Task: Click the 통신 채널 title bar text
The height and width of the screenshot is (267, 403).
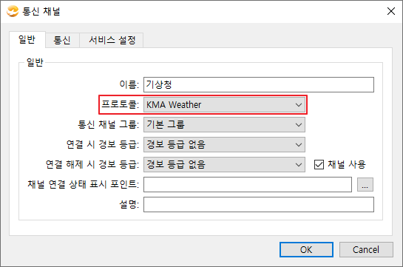Action: [x=41, y=11]
